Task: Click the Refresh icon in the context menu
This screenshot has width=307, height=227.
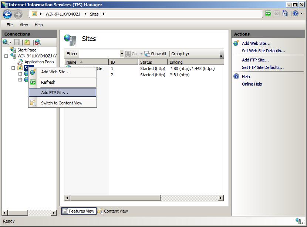Action: (33, 82)
